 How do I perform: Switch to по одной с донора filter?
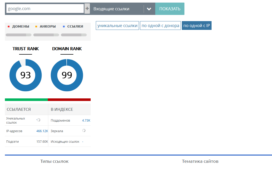click(x=160, y=26)
